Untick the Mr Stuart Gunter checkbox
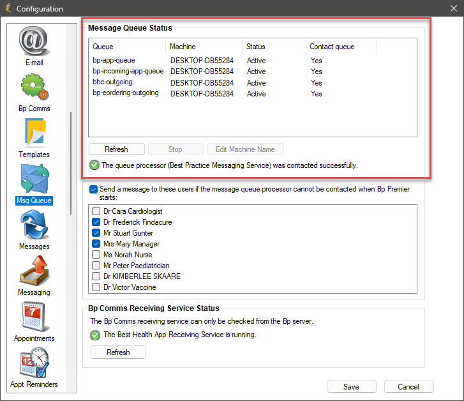Viewport: 464px width, 401px height. click(96, 233)
